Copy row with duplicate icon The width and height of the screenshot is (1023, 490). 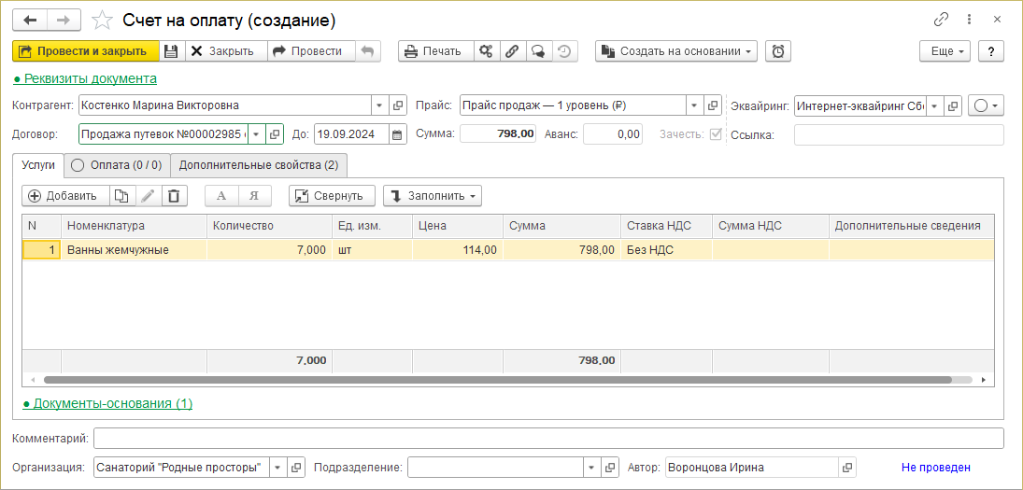[x=121, y=196]
